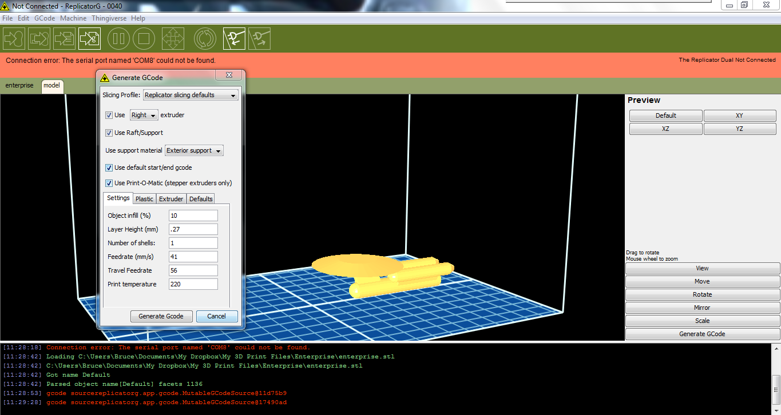The image size is (781, 415).
Task: Select the model tab
Action: point(51,86)
